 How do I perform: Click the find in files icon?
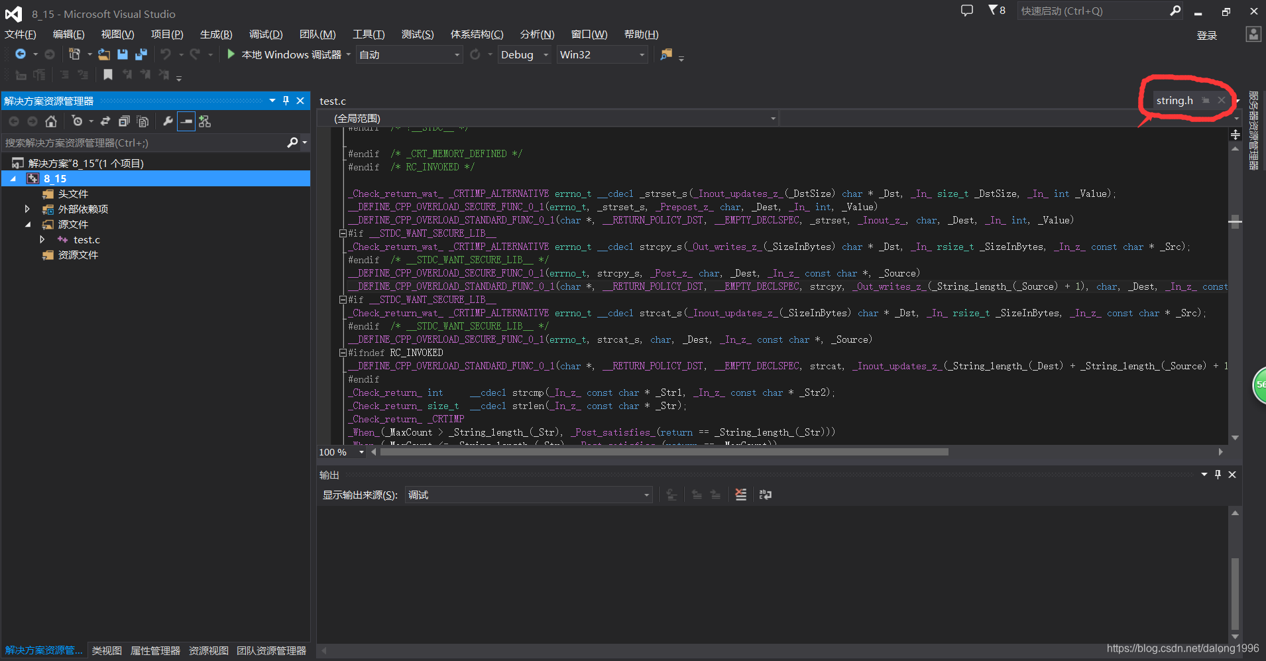[x=666, y=54]
